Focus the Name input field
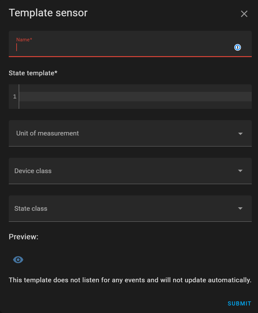The height and width of the screenshot is (313, 258). coord(130,44)
